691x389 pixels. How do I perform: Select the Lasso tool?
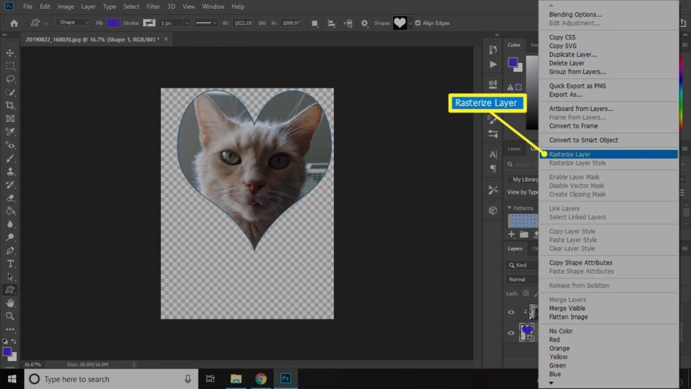(x=10, y=79)
